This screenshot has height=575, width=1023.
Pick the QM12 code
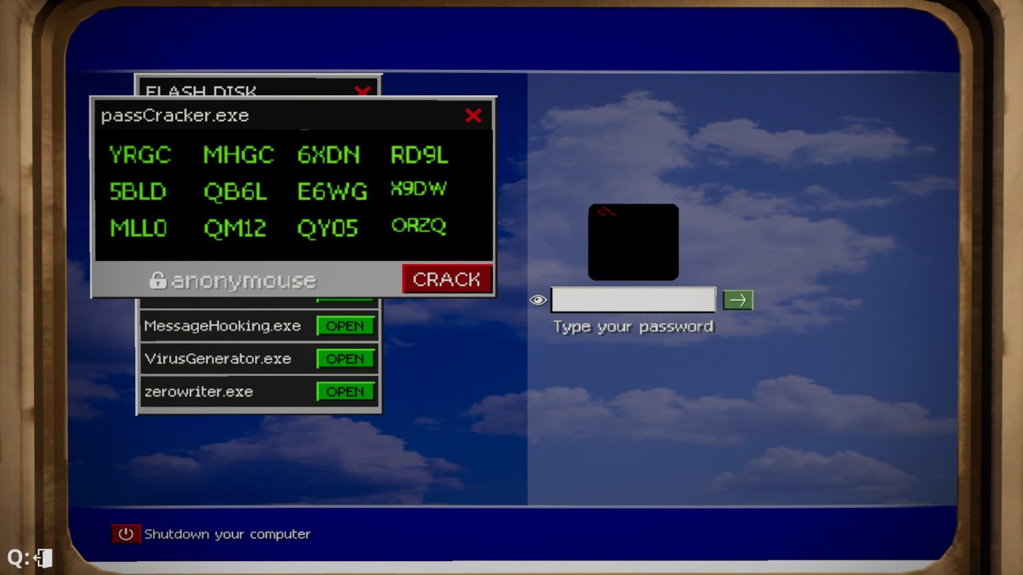pyautogui.click(x=234, y=228)
